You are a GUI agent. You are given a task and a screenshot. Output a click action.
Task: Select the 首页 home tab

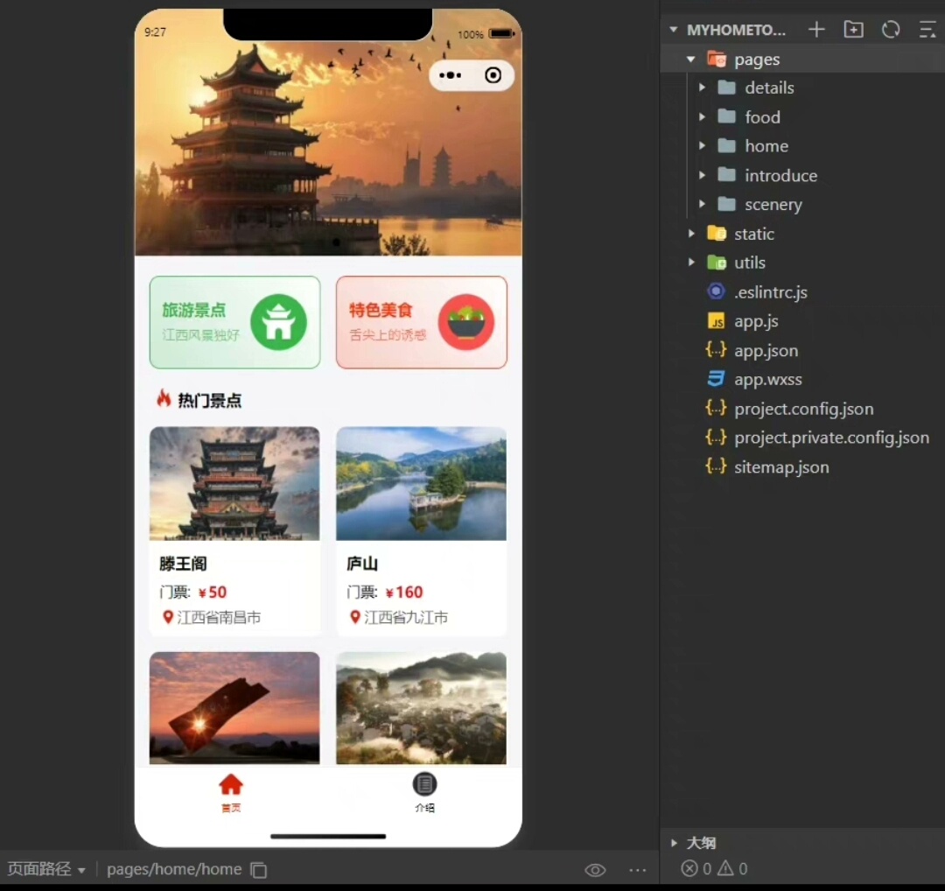click(231, 791)
